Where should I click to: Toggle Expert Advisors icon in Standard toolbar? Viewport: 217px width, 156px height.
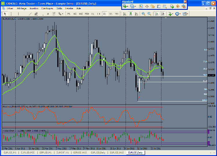click(x=184, y=6)
